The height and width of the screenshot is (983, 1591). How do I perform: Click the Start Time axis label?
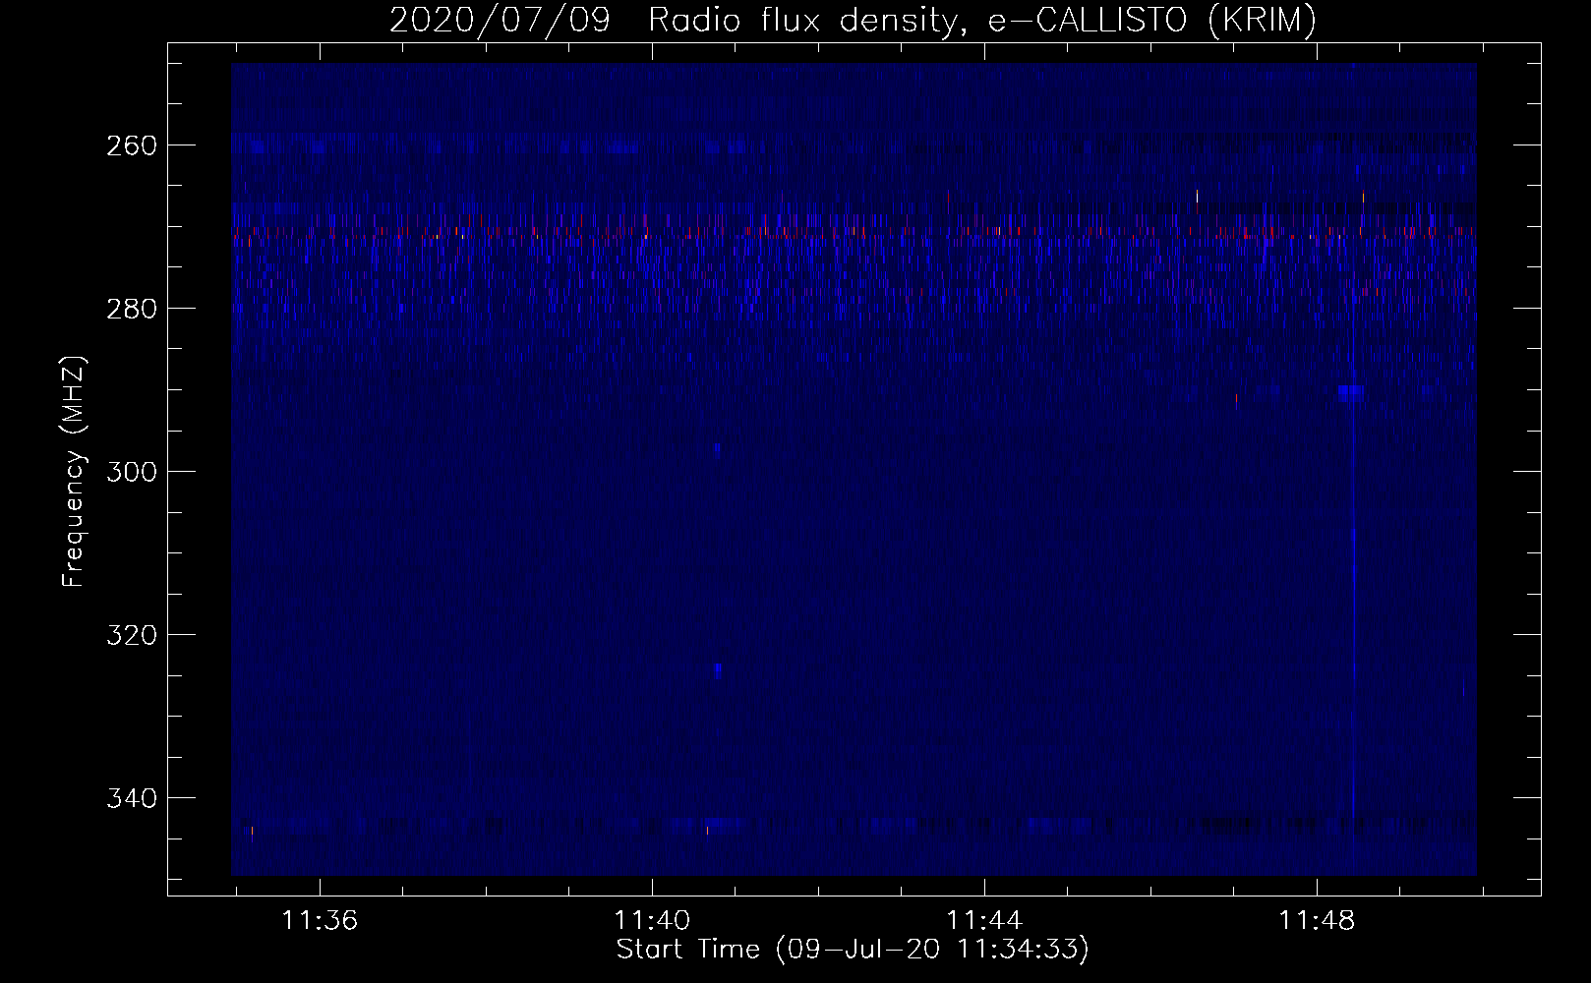tap(853, 950)
